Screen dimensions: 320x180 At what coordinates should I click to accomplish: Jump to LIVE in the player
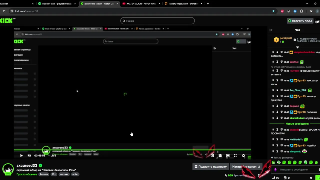click(x=53, y=155)
